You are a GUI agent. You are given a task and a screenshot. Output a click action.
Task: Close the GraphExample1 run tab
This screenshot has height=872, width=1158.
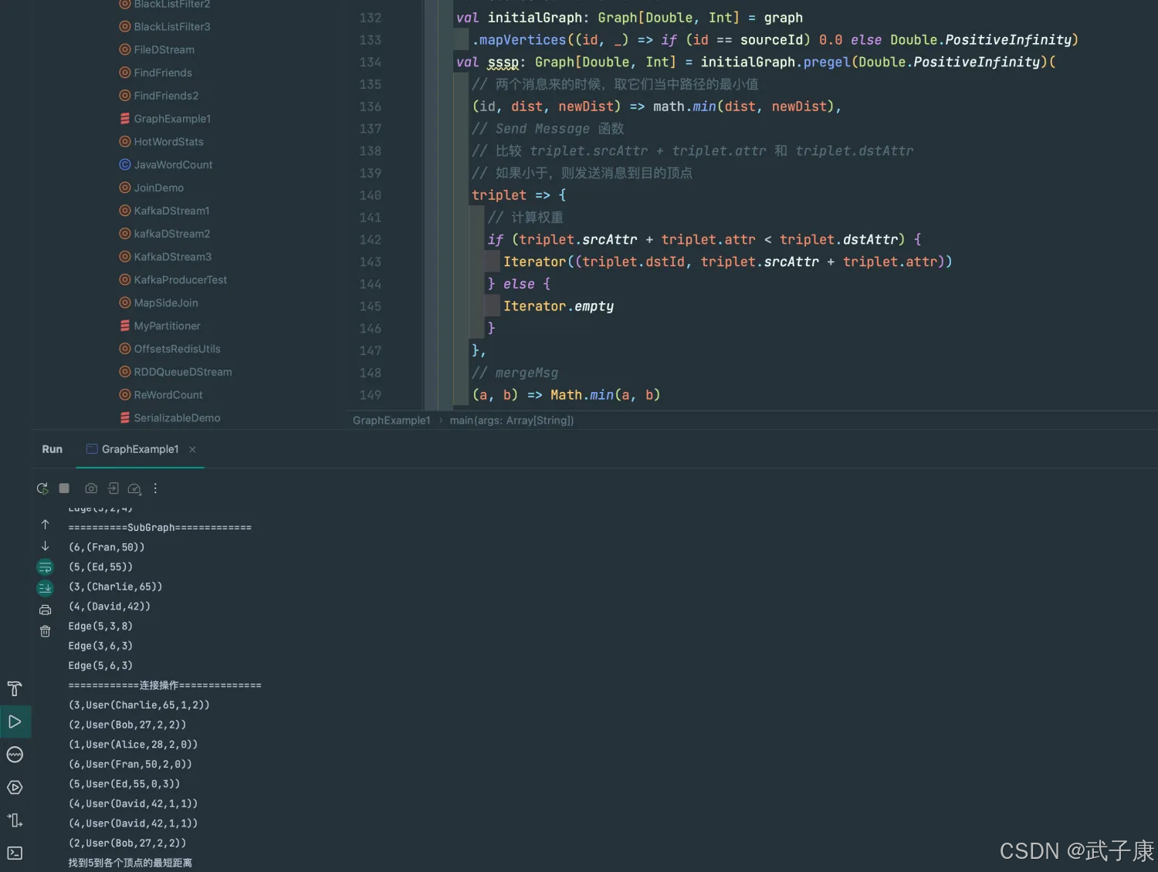point(192,450)
